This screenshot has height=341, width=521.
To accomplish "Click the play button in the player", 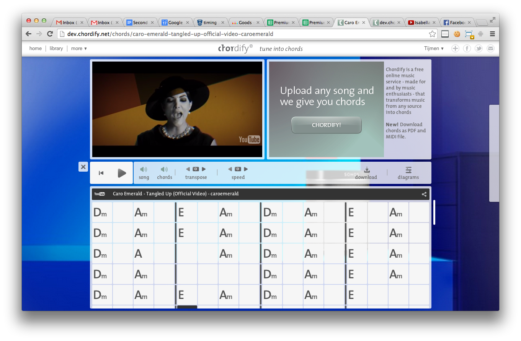I will [x=122, y=173].
